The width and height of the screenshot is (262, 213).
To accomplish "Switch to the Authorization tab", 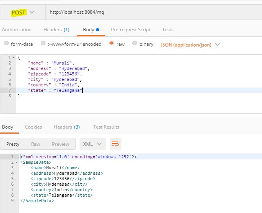I will pos(17,30).
